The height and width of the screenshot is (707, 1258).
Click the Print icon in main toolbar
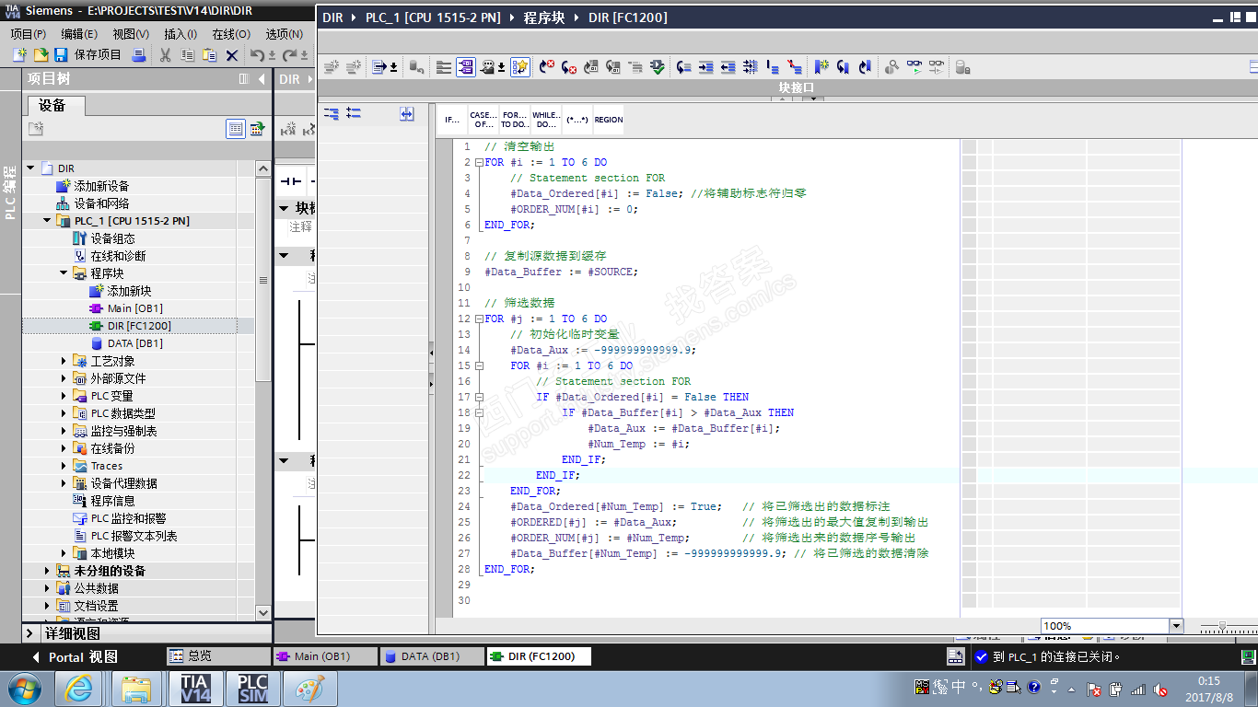coord(138,55)
